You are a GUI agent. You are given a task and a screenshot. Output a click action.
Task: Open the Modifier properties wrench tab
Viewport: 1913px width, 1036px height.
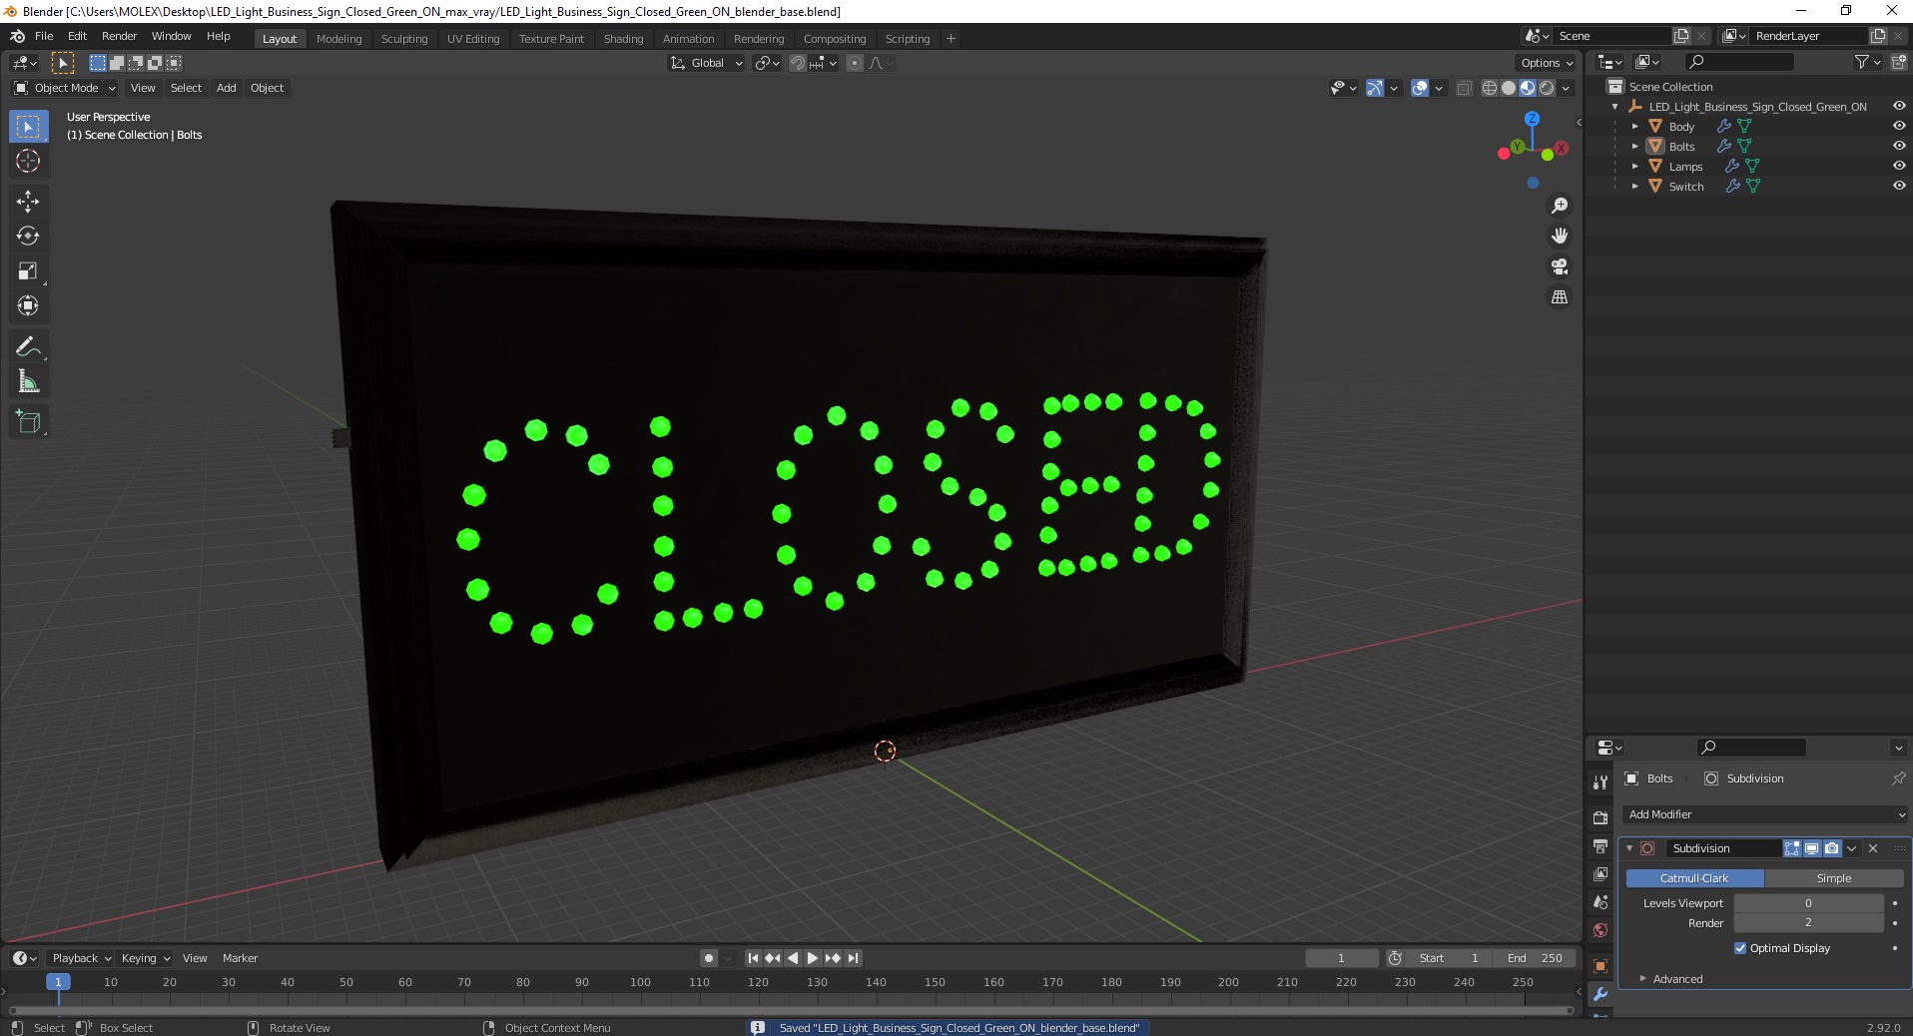point(1600,995)
